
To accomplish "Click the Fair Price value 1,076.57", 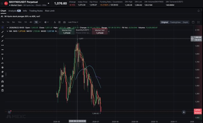I will click(93, 5).
